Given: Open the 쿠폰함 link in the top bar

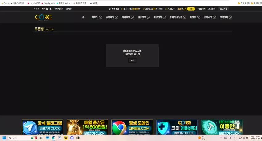Looking at the screenshot, I should pos(36,9).
